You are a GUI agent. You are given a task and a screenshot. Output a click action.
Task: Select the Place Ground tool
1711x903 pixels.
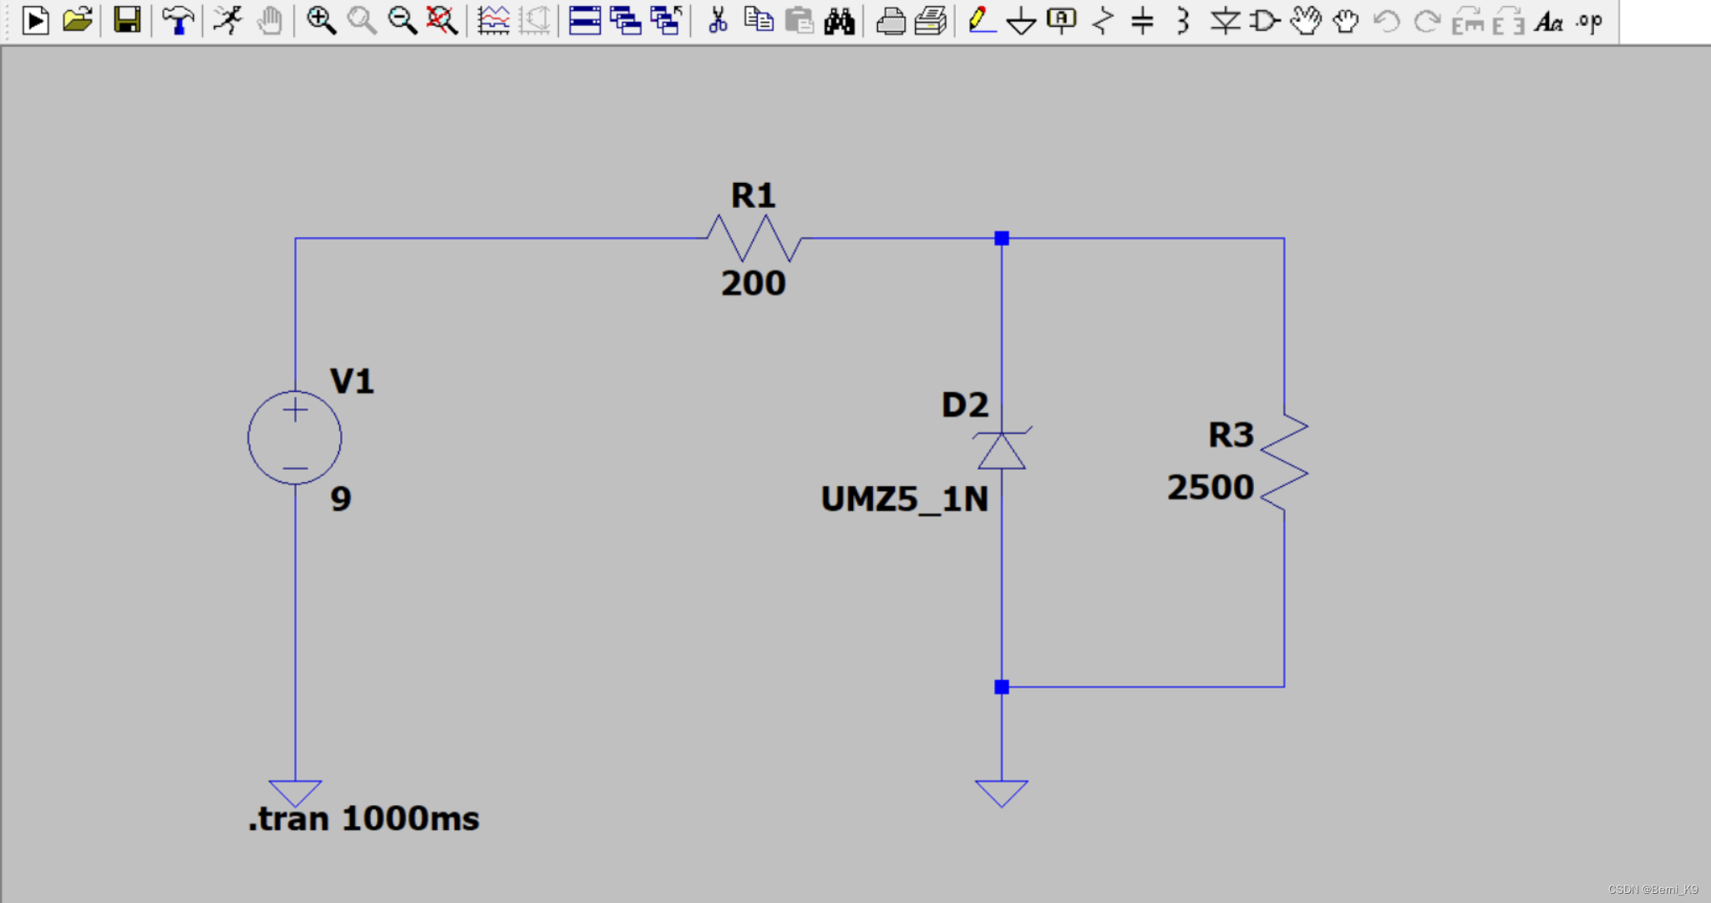pyautogui.click(x=1021, y=20)
